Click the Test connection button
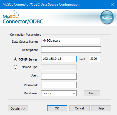The height and width of the screenshot is (115, 117). click(92, 93)
